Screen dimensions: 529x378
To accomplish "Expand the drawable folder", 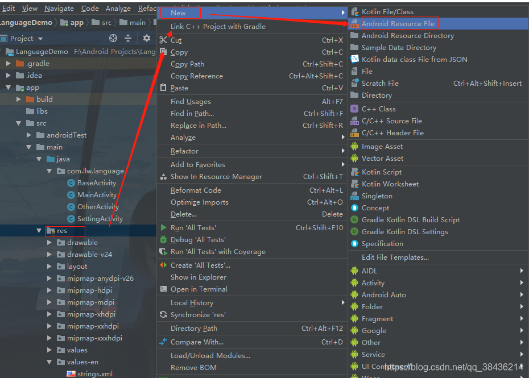I will click(x=49, y=243).
